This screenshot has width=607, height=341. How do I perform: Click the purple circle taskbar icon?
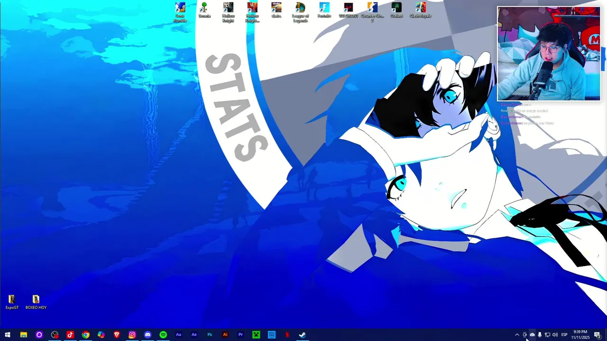click(x=39, y=335)
